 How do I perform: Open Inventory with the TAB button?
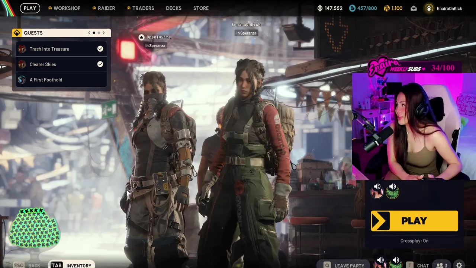point(71,265)
